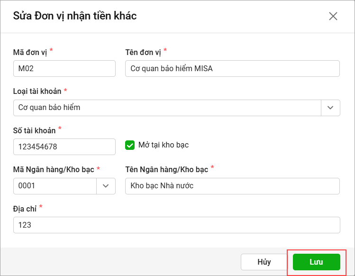Click the Tên đơn vị field label
The width and height of the screenshot is (355, 276).
point(143,52)
